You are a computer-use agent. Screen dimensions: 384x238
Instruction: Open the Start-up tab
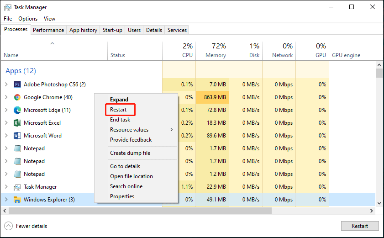112,30
